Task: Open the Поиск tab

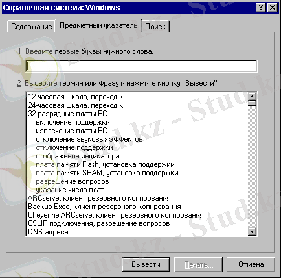Action: pos(155,27)
